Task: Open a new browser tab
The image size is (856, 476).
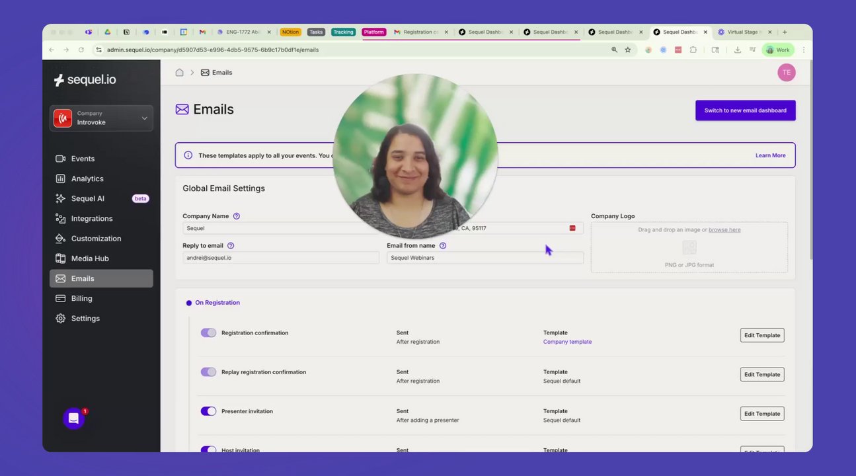Action: point(785,32)
